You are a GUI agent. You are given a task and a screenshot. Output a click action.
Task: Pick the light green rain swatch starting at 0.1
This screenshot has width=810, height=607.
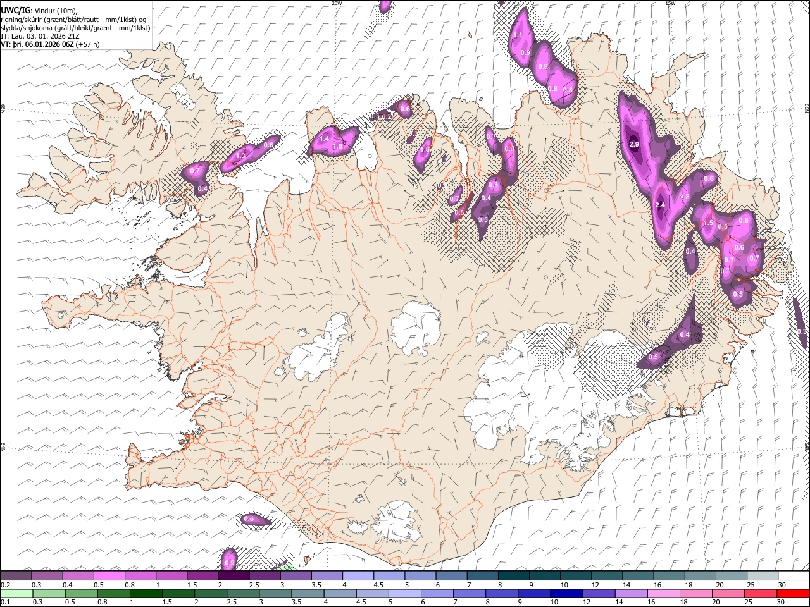[16, 593]
